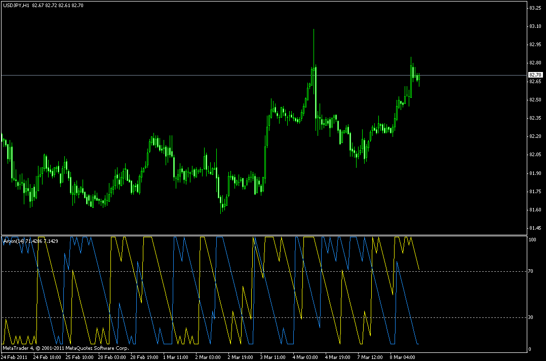Click the Aroon scale value 100

533,240
